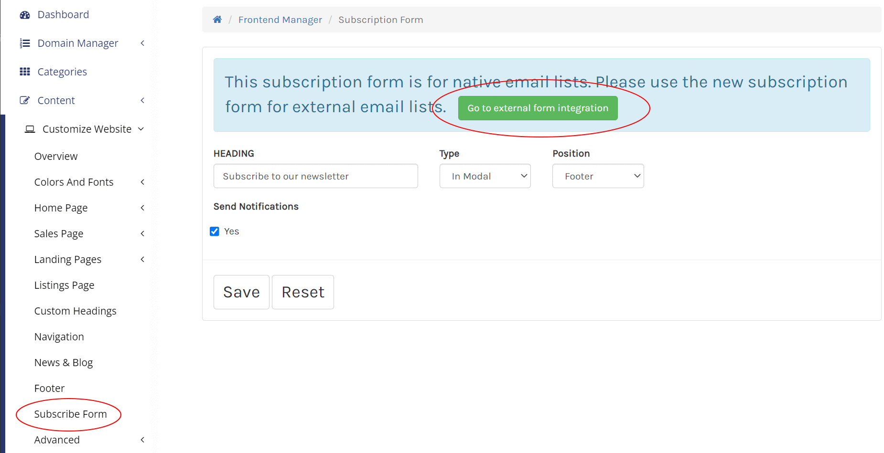This screenshot has width=884, height=453.
Task: Expand the Landing Pages submenu chevron
Action: (x=142, y=260)
